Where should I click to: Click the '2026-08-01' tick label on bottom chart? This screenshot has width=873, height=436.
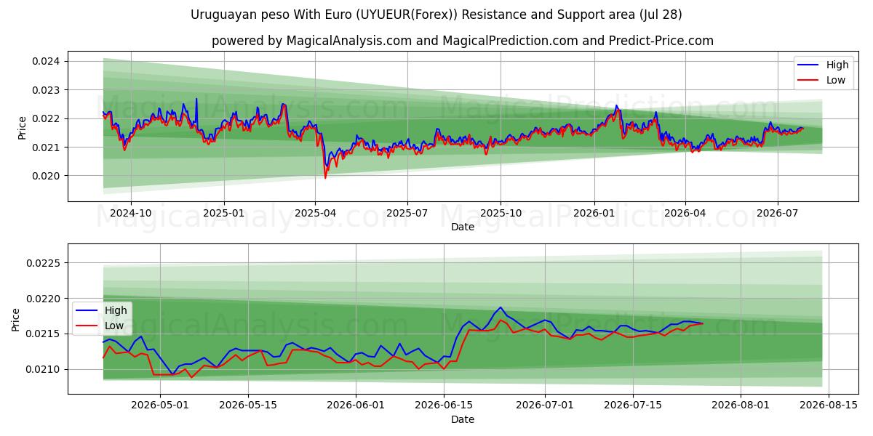[x=741, y=405]
